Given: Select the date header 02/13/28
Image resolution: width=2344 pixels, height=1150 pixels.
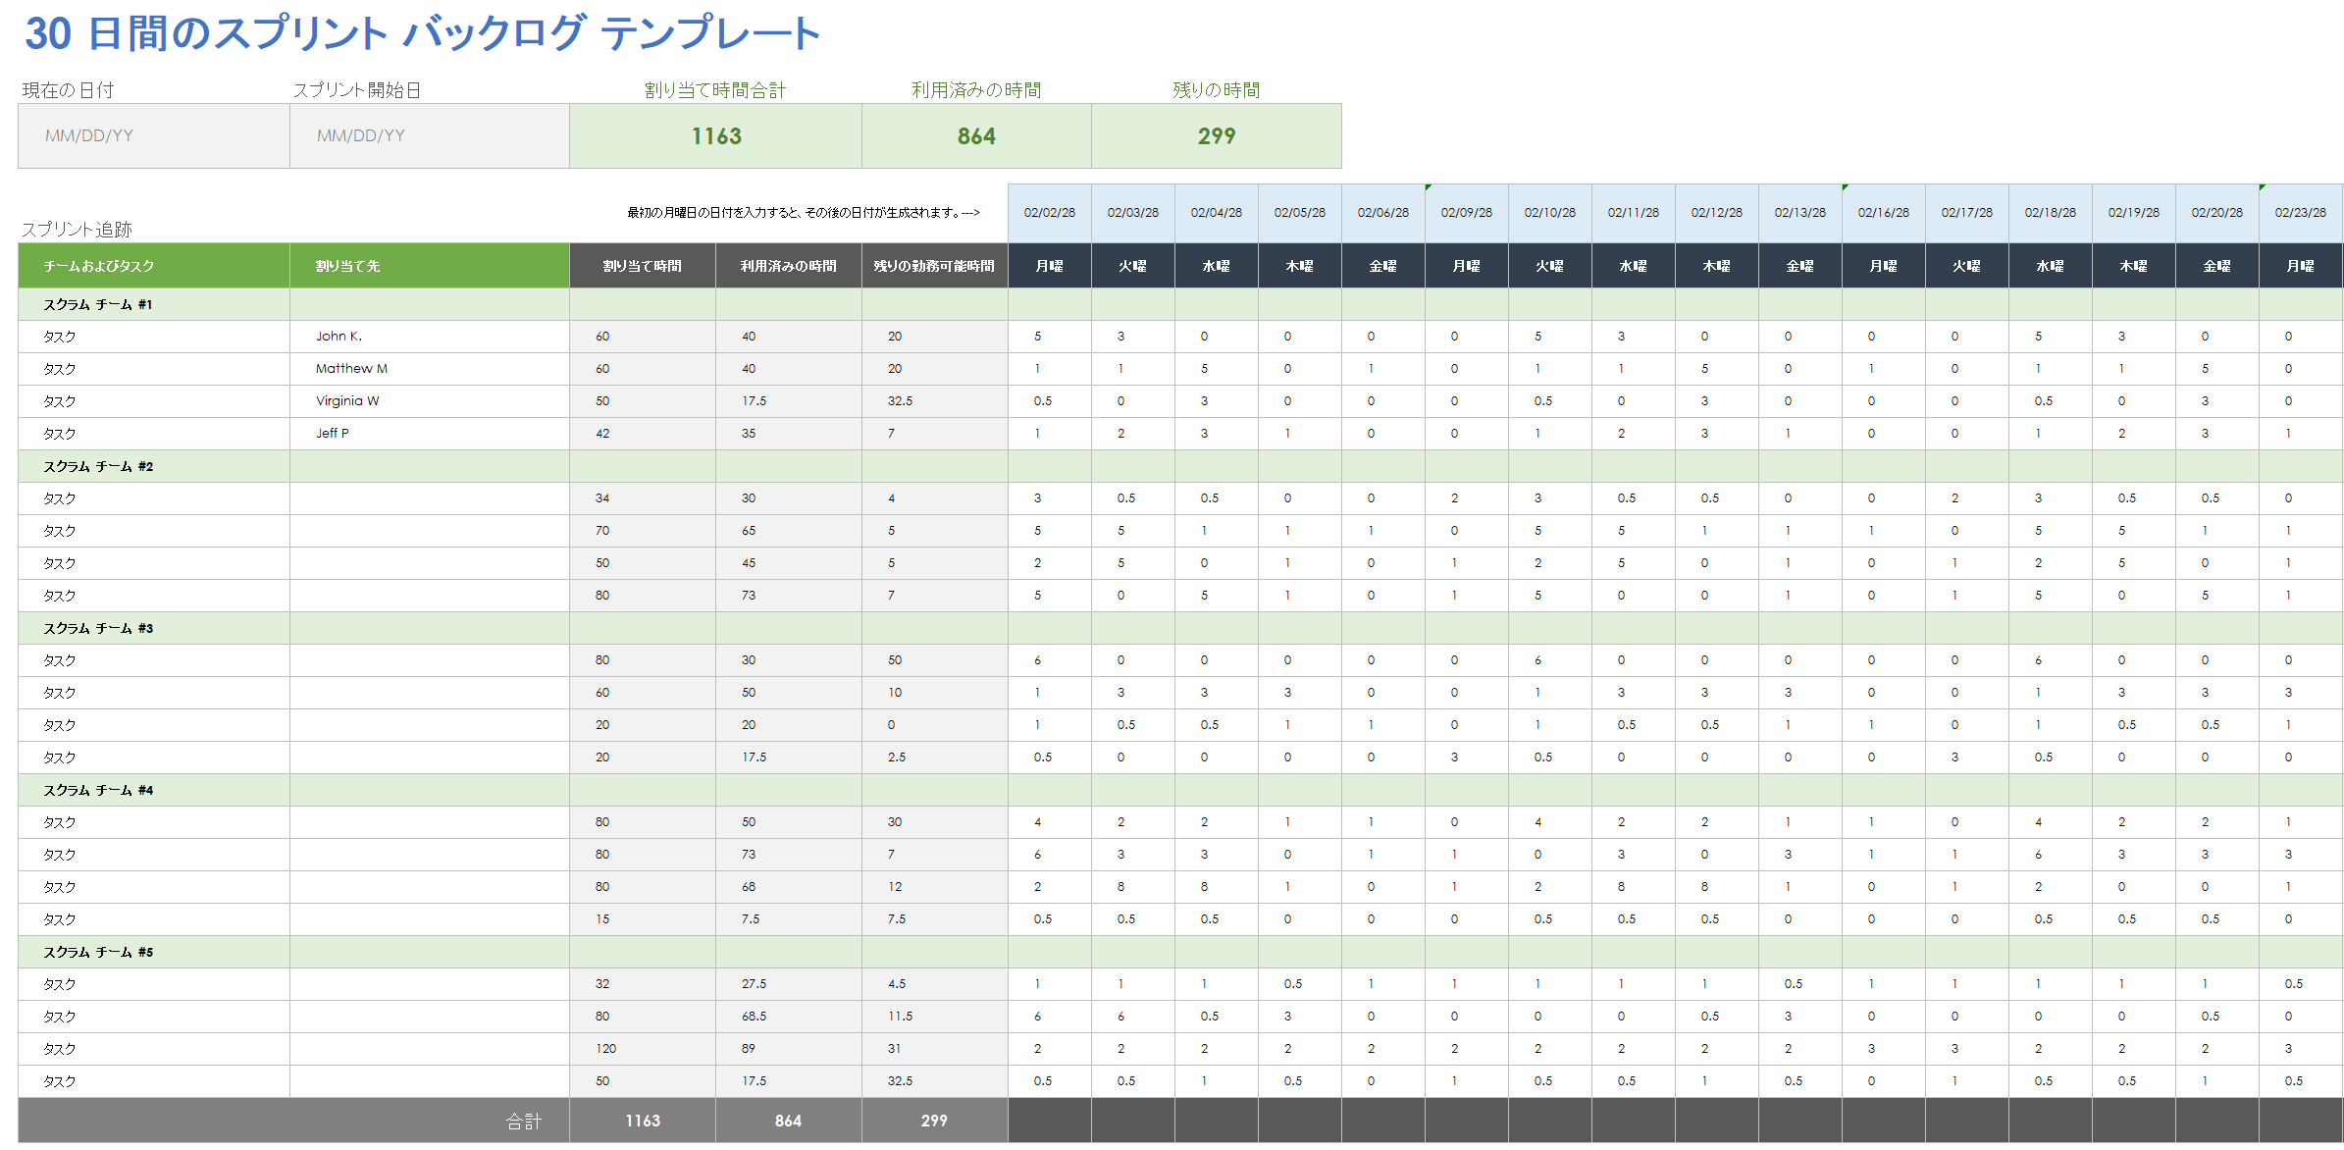Looking at the screenshot, I should pyautogui.click(x=1800, y=213).
